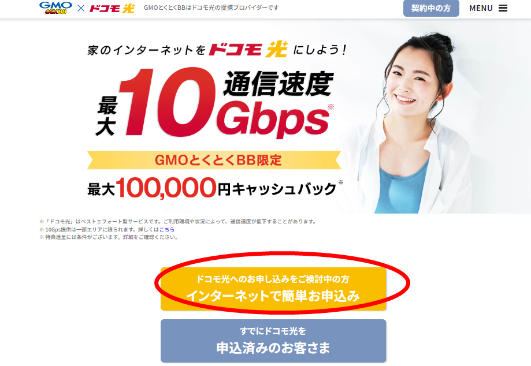Open the MENU hamburger icon
The image size is (531, 366).
[503, 8]
